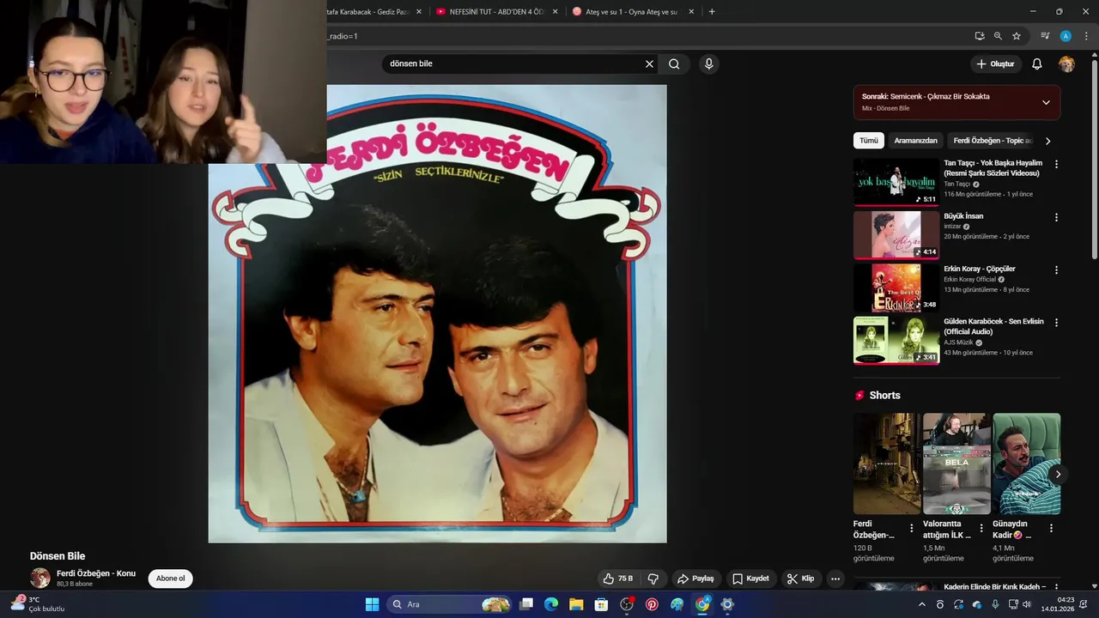This screenshot has width=1099, height=618.
Task: Open the YouTube account avatar menu
Action: 1066,64
